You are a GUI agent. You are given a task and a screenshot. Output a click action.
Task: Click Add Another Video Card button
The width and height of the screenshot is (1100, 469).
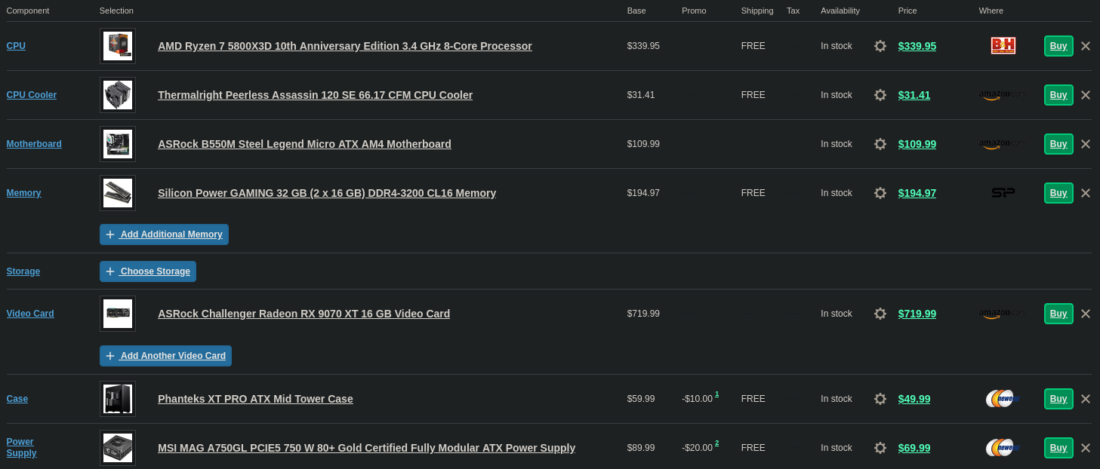point(165,356)
